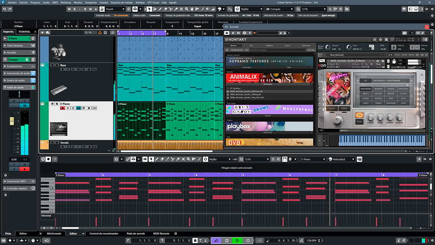This screenshot has height=245, width=435.
Task: Click the inspector audio volume fader handle
Action: [12, 121]
